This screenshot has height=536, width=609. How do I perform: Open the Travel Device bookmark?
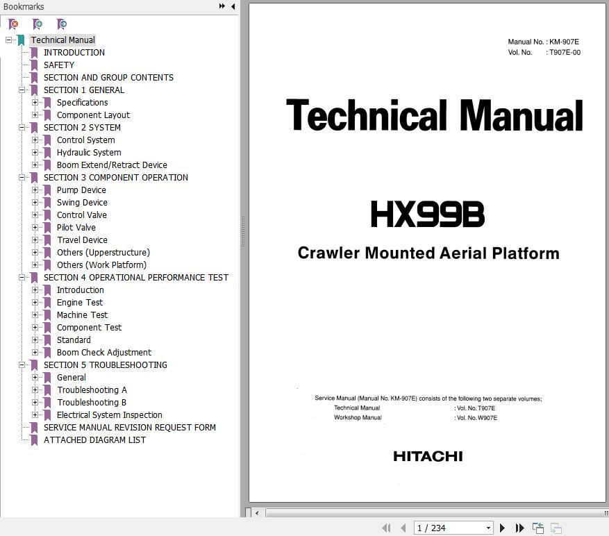click(x=82, y=240)
